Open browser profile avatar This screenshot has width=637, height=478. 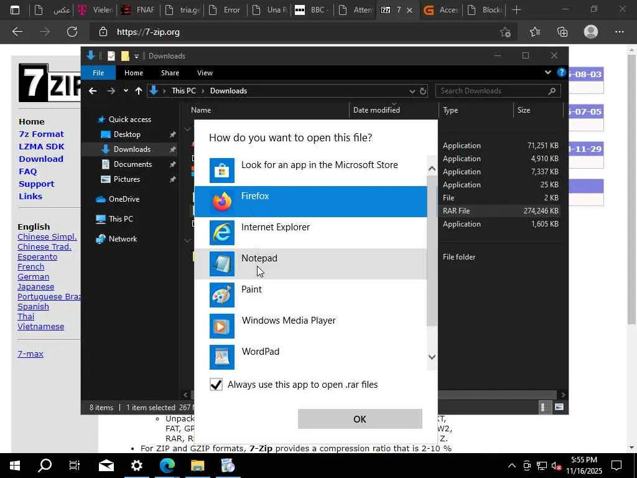(x=591, y=32)
